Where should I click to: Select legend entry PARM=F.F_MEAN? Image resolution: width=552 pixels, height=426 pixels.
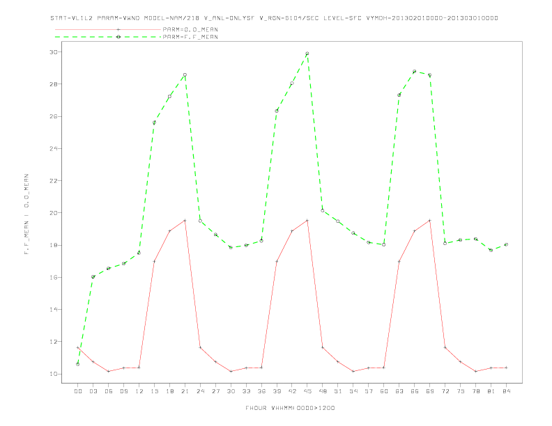190,37
